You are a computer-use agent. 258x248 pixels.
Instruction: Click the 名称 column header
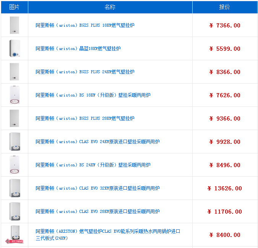(110, 7)
